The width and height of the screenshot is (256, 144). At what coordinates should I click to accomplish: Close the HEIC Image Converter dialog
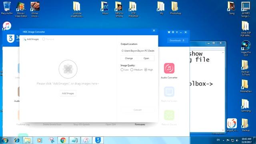(x=154, y=30)
